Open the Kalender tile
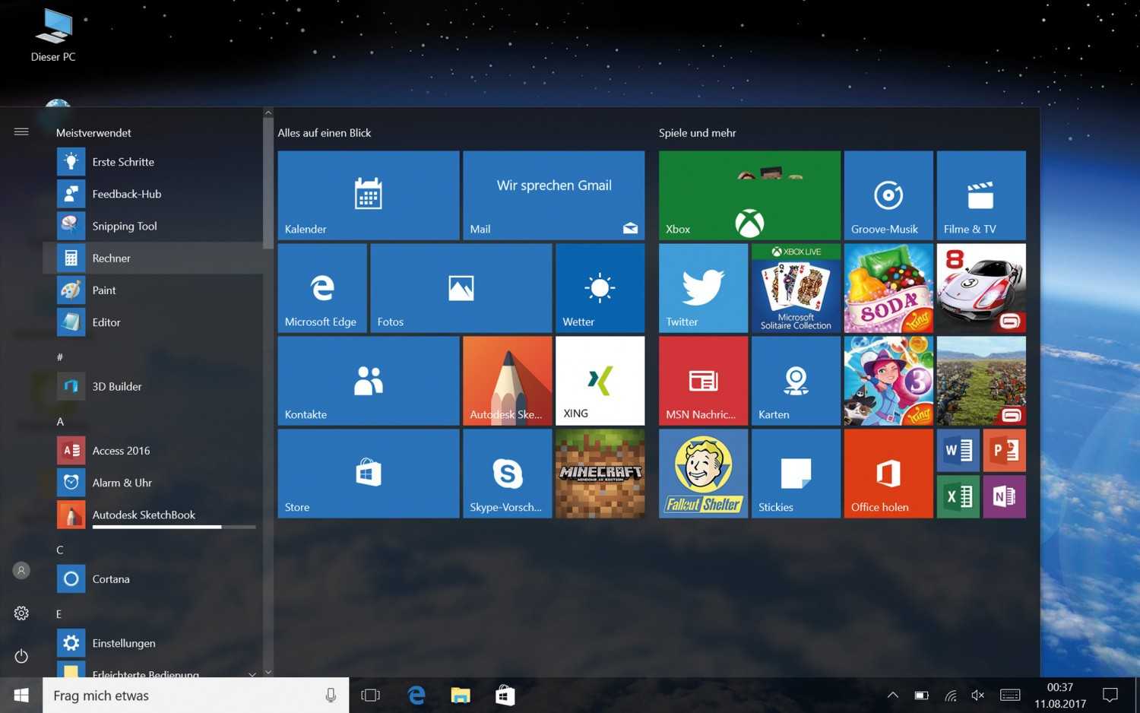Viewport: 1140px width, 713px height. tap(369, 195)
